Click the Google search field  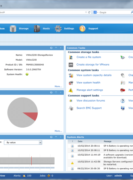point(114,12)
